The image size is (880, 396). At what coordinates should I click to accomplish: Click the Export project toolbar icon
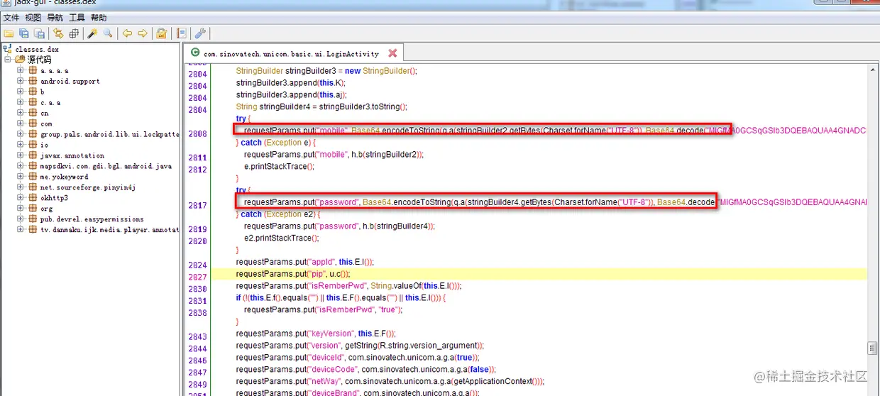coord(40,33)
